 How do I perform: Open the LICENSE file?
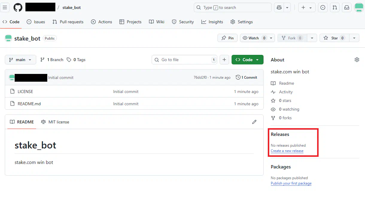(x=25, y=92)
